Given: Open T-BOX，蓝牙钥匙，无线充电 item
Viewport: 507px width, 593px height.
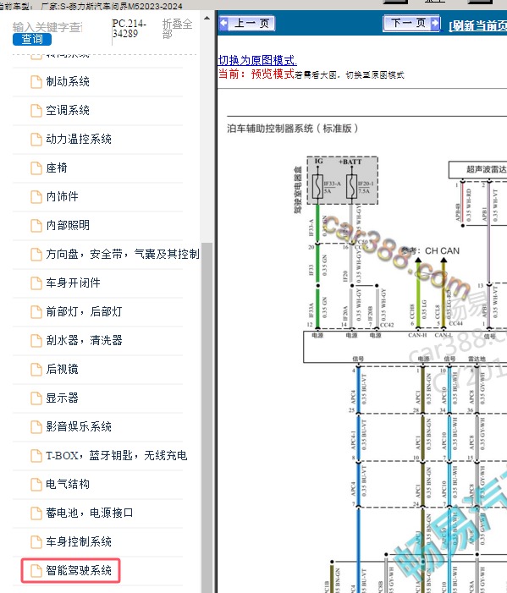Looking at the screenshot, I should [x=117, y=455].
